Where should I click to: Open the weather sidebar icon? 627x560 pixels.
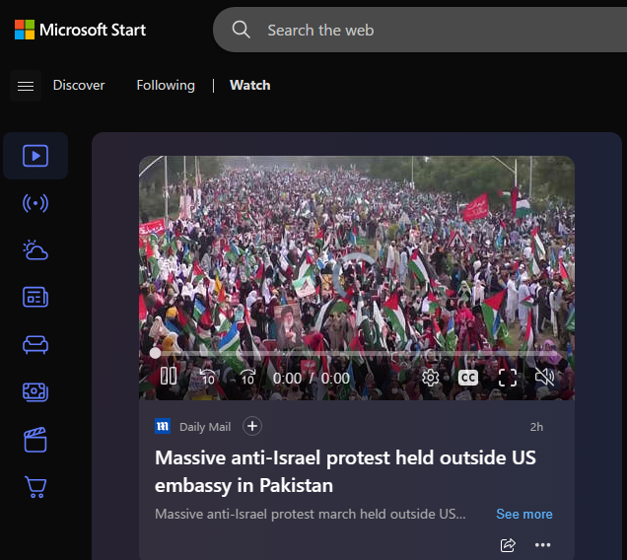click(x=35, y=250)
